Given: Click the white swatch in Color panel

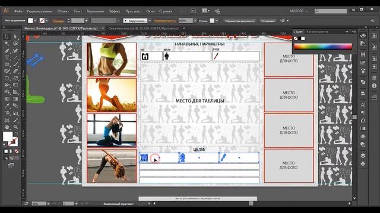Looking at the screenshot, I should pyautogui.click(x=303, y=38).
